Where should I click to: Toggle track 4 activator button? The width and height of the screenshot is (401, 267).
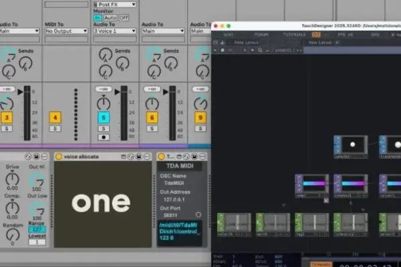point(55,117)
